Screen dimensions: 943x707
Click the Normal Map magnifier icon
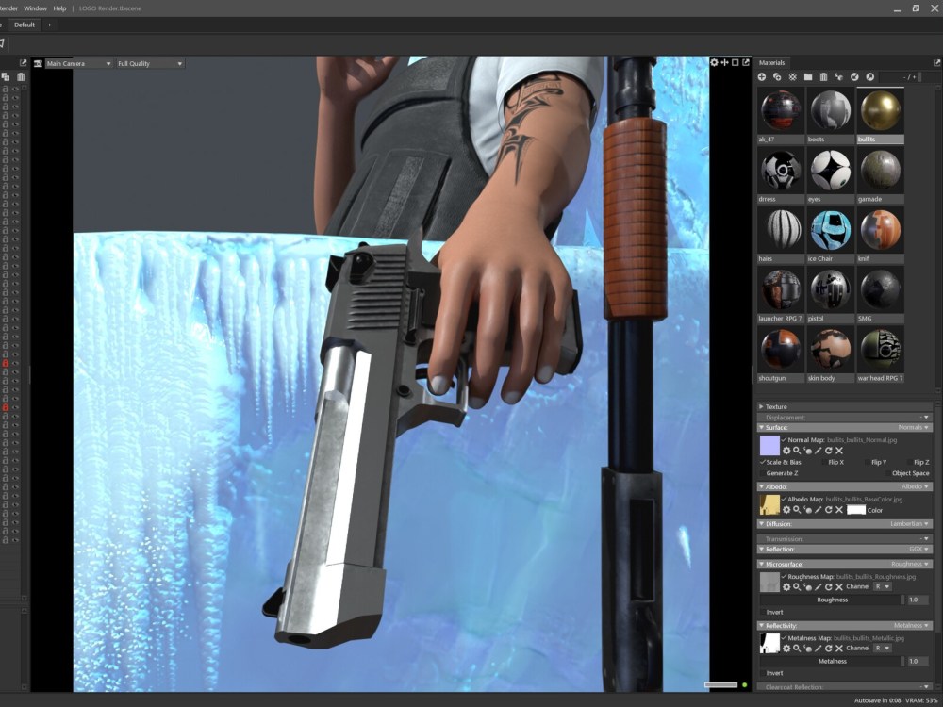coord(797,451)
